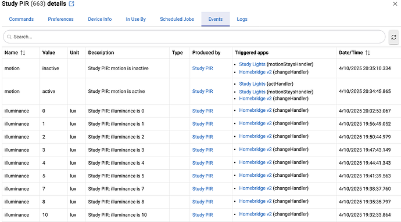401x222 pixels.
Task: Select timestamp 4/10/2025 19:56:49.052
Action: [x=365, y=124]
